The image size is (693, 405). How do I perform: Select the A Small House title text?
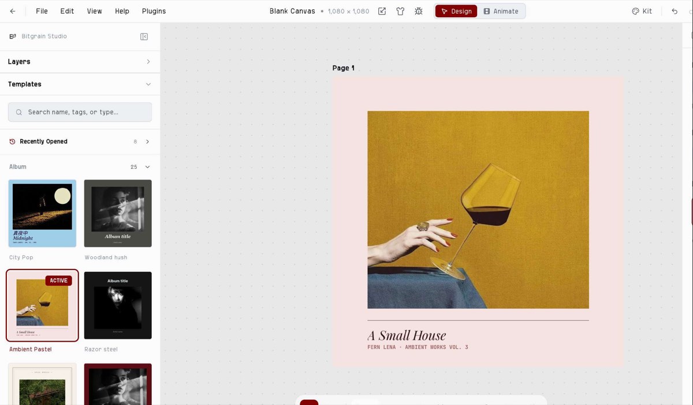[407, 335]
